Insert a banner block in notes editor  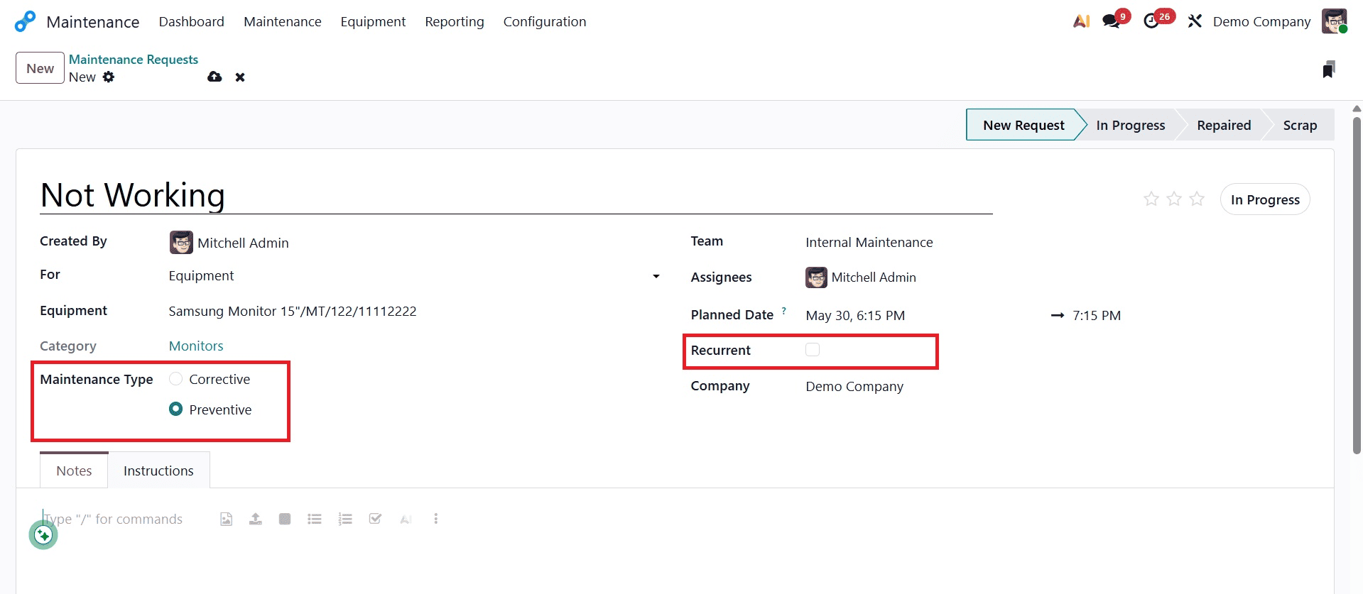pos(285,519)
